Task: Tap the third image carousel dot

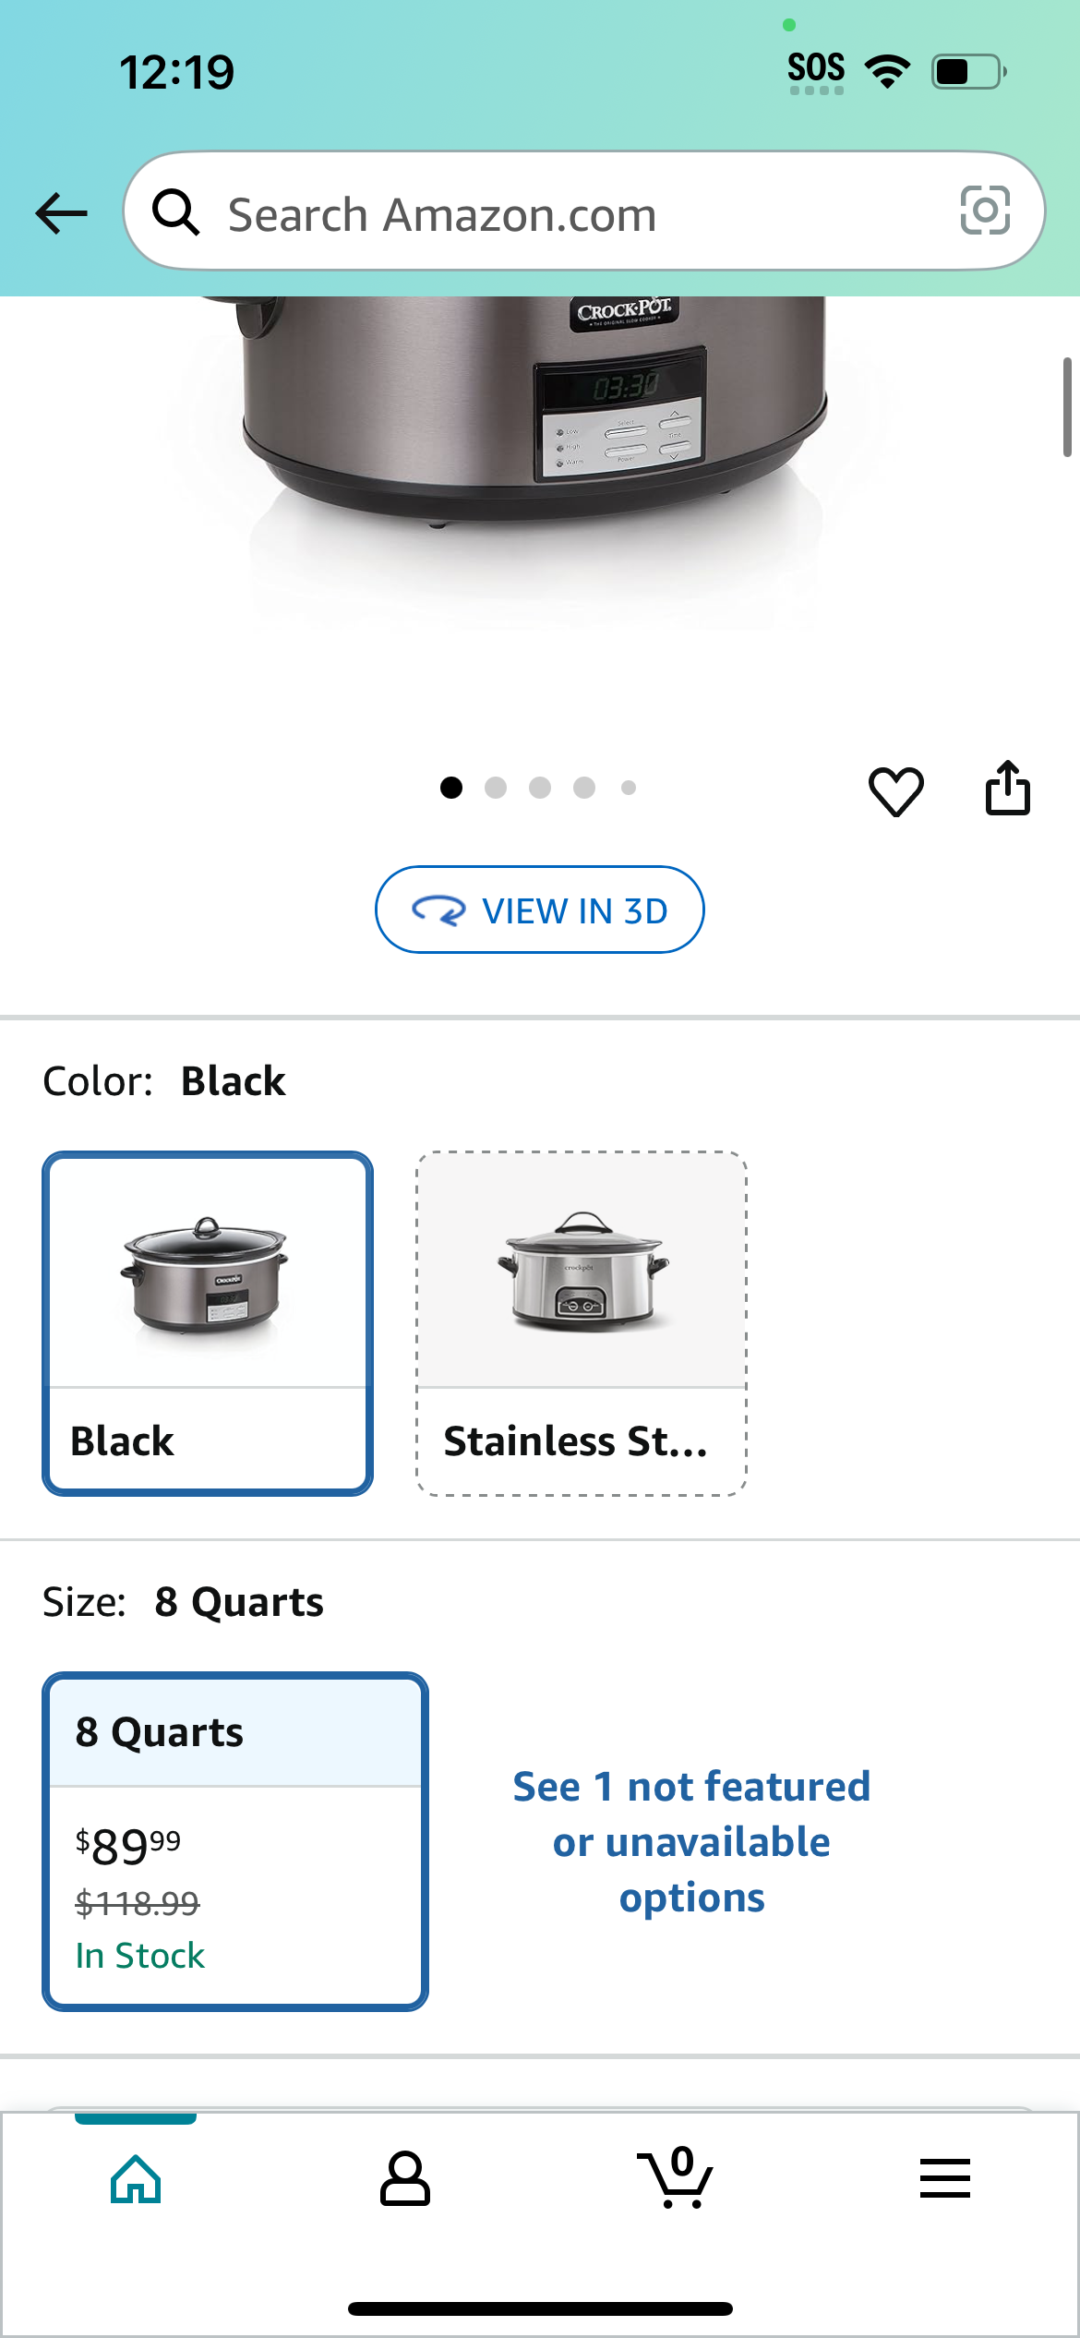Action: click(540, 788)
